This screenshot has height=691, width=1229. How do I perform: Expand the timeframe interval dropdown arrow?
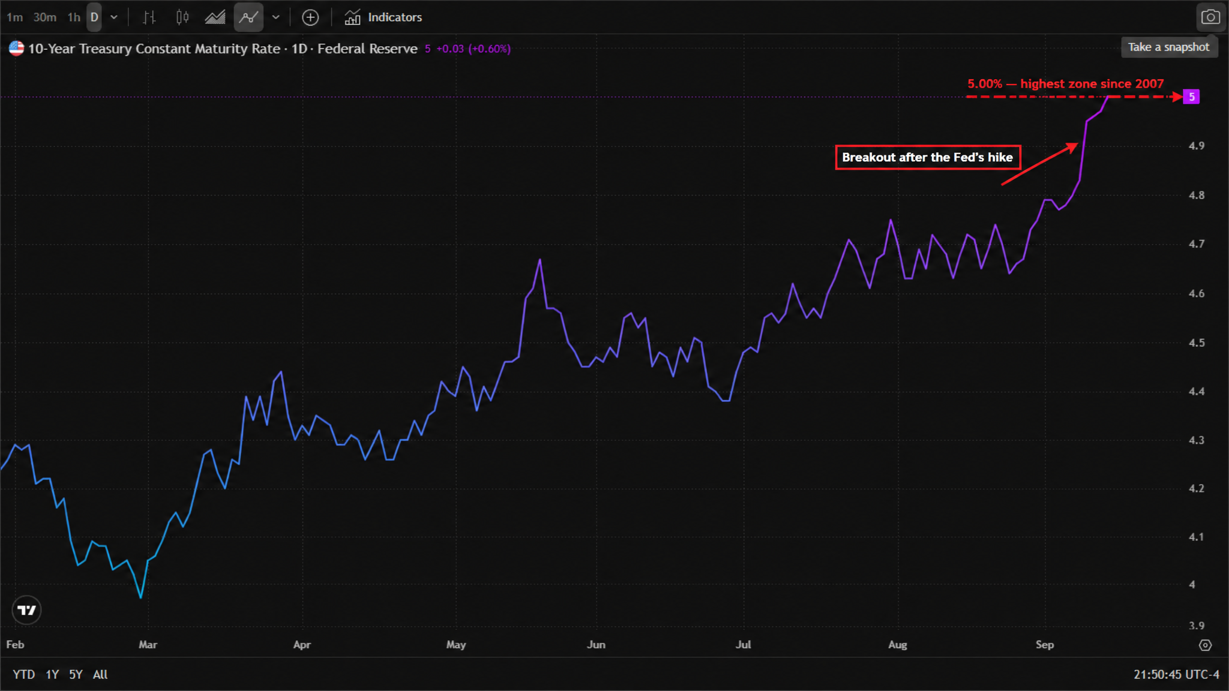coord(114,17)
